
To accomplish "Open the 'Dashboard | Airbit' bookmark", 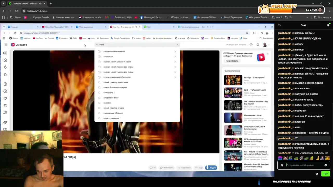I will [121, 17].
